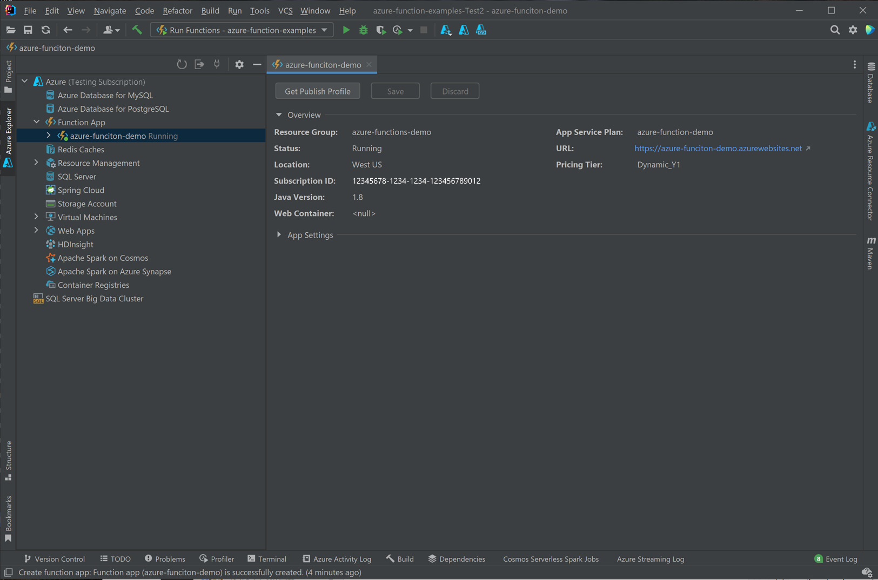Open the search everywhere magnifier
Image resolution: width=878 pixels, height=580 pixels.
(835, 30)
